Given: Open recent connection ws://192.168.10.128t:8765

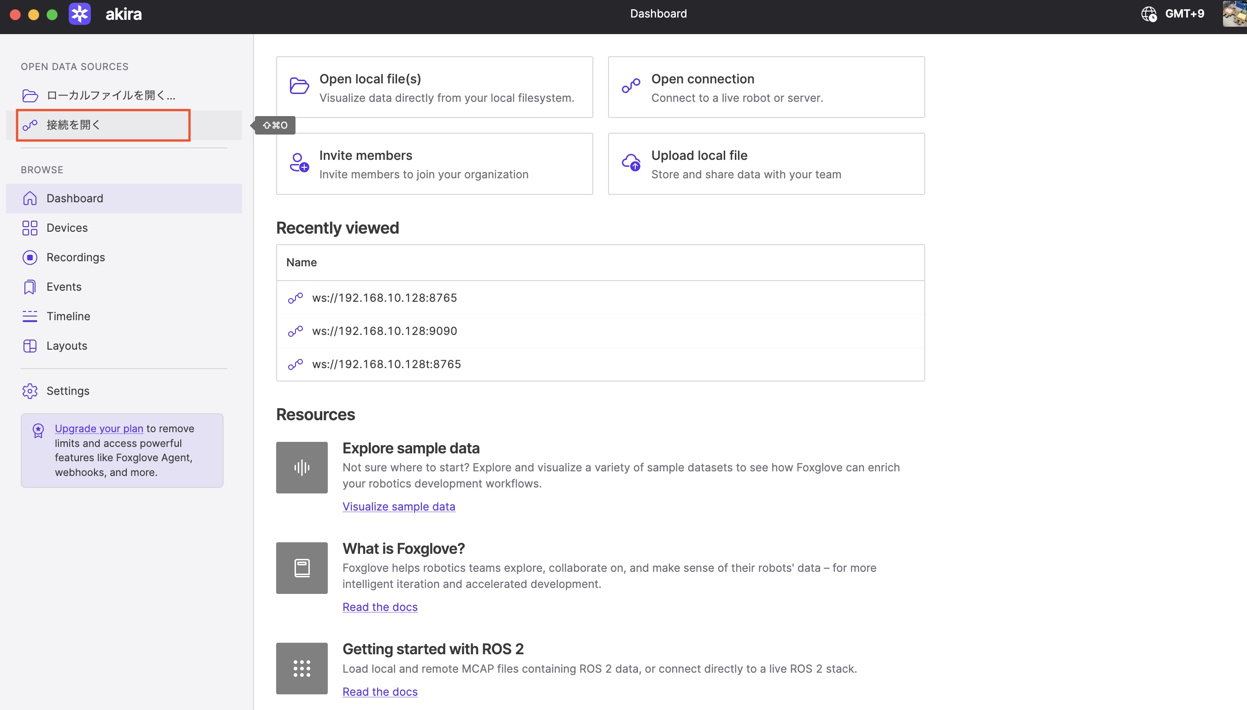Looking at the screenshot, I should pos(601,364).
